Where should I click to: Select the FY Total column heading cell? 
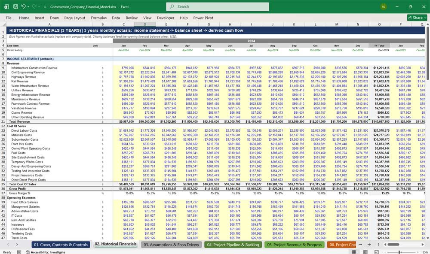(x=379, y=46)
